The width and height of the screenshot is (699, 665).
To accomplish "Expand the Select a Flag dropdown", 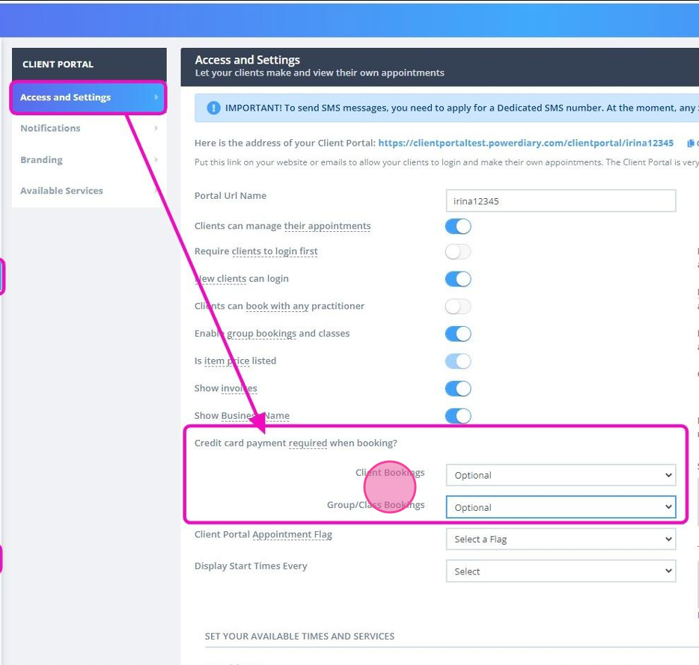I will [x=560, y=539].
